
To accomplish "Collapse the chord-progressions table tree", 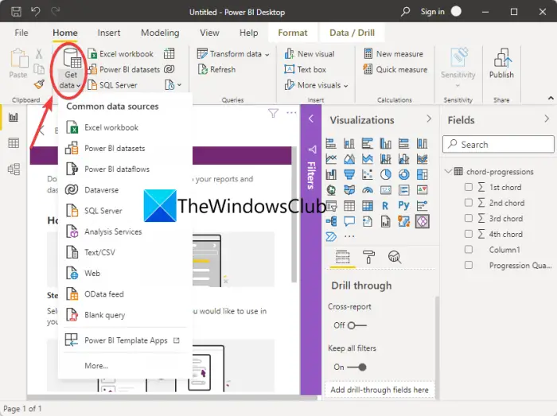I will [448, 172].
